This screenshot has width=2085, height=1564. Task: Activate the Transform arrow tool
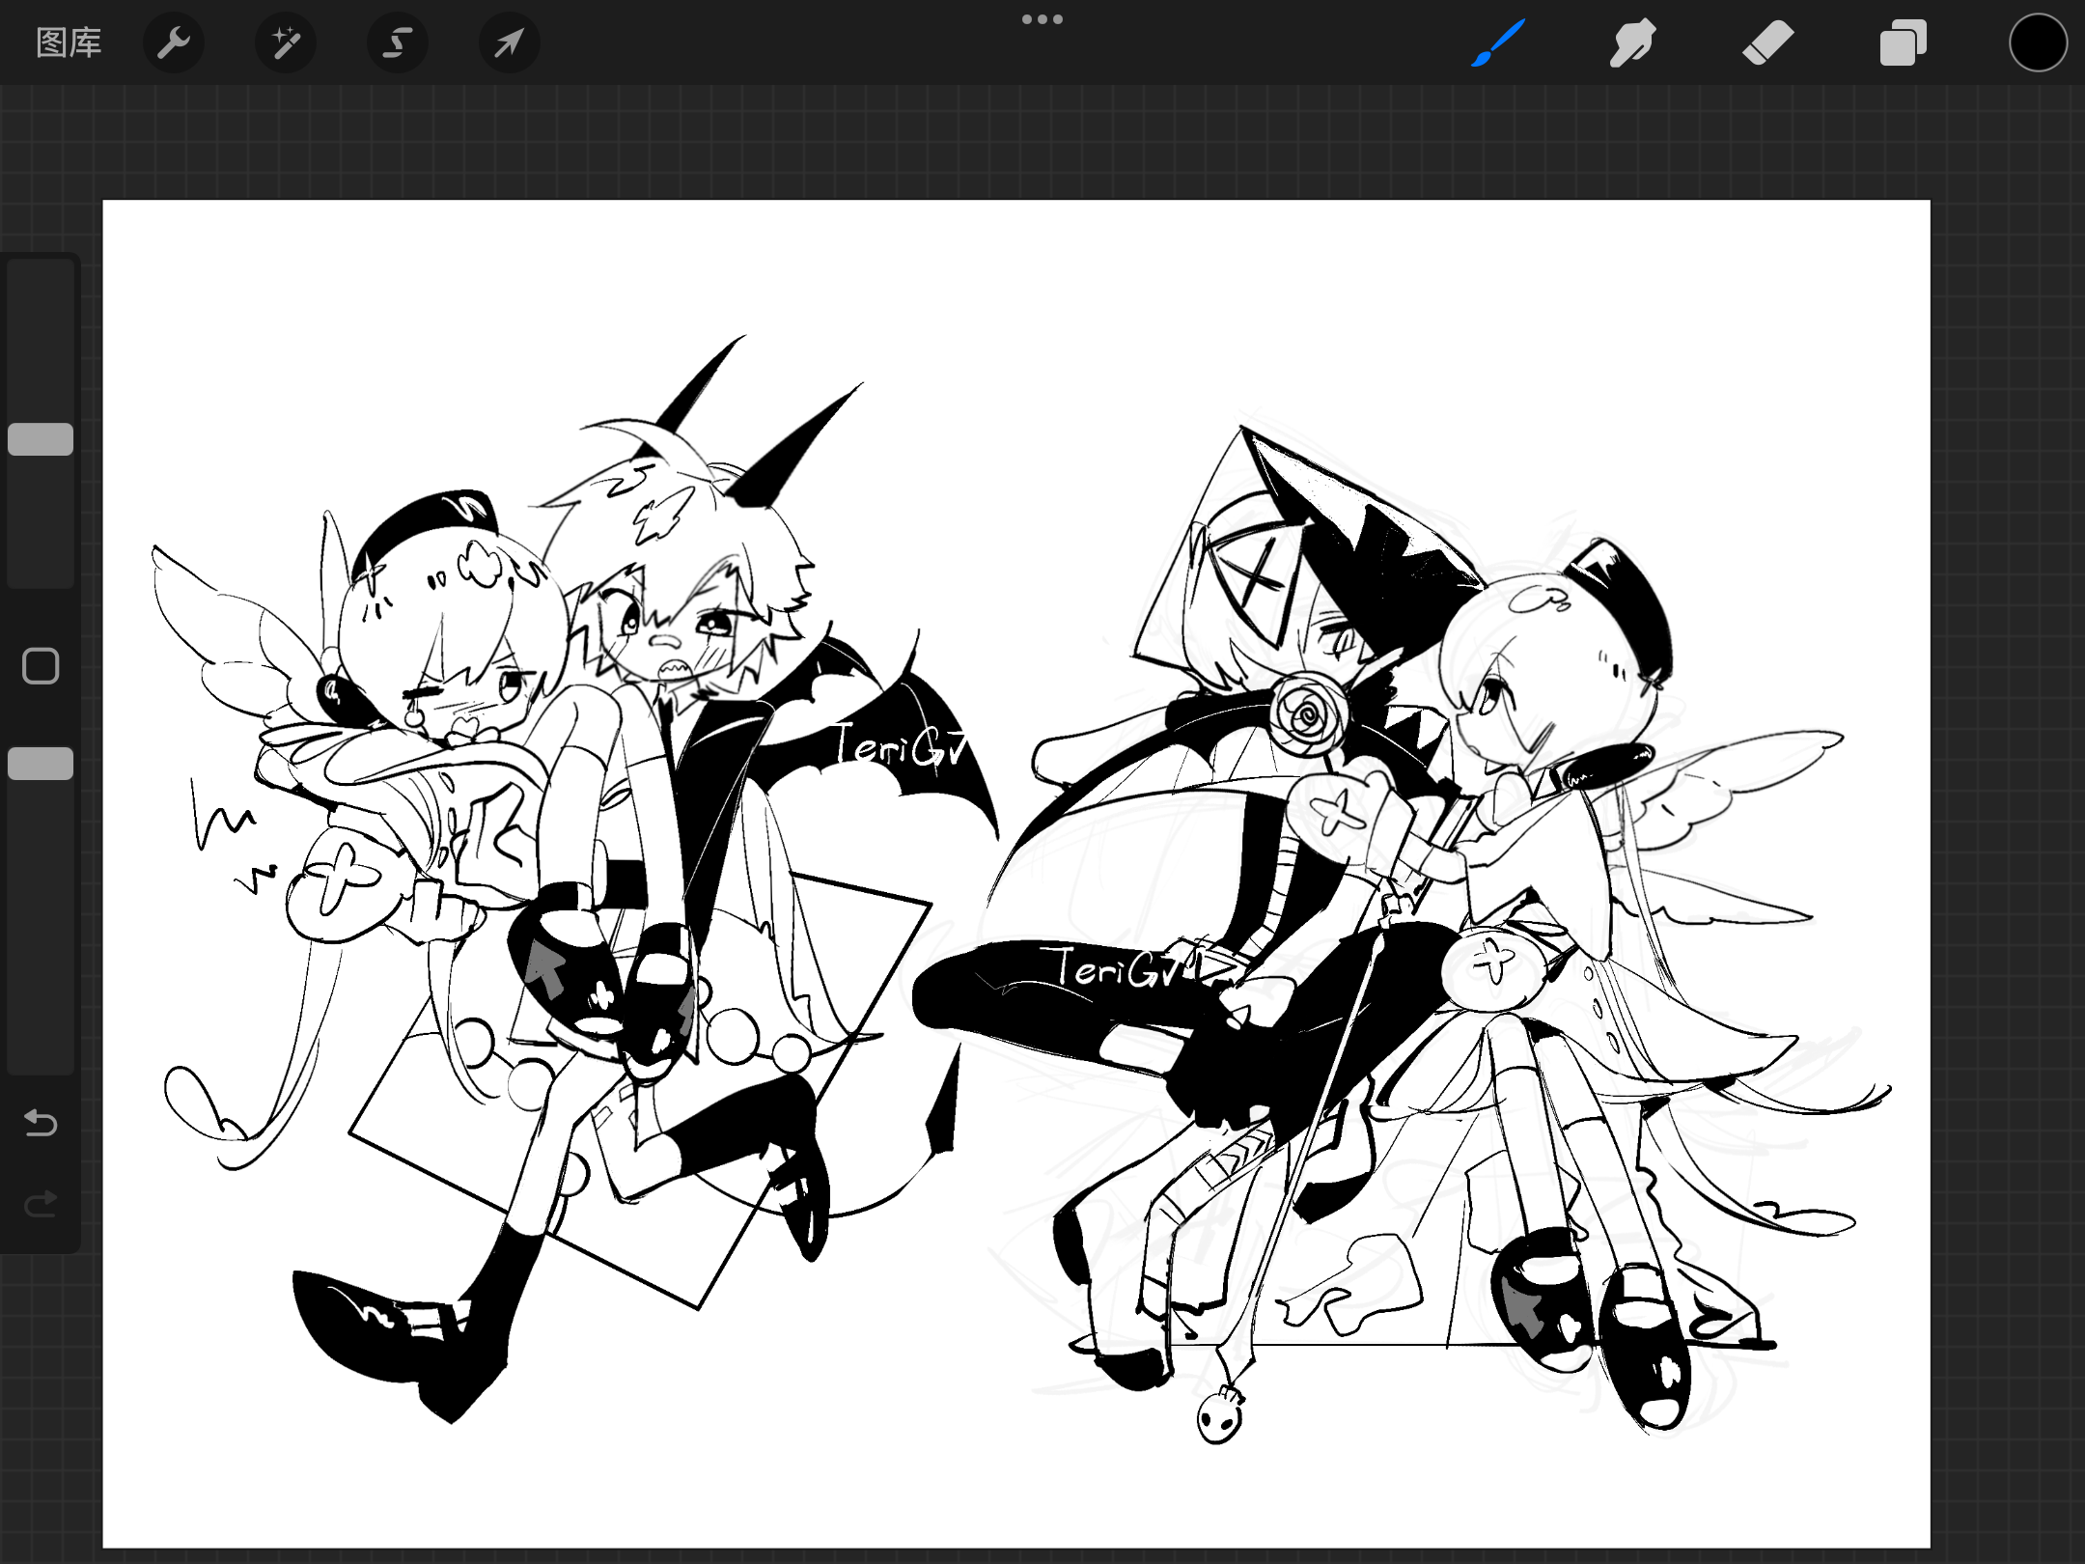pos(510,42)
